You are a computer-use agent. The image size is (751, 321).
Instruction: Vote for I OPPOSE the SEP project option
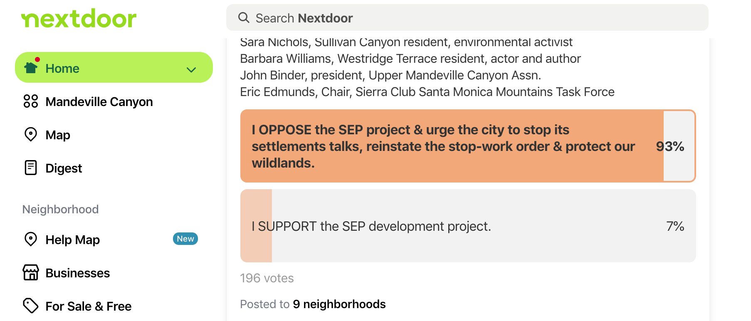tap(468, 146)
